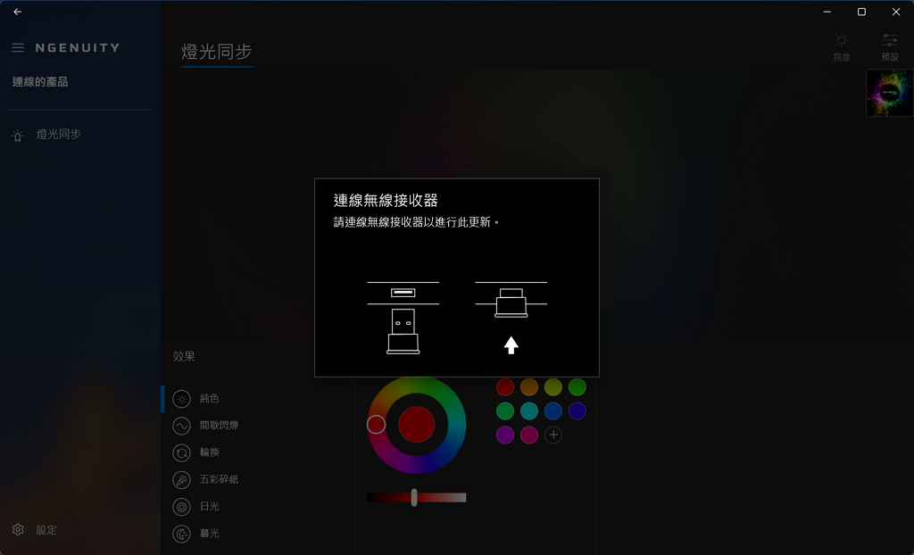Select the 日光 sun effect icon

182,507
